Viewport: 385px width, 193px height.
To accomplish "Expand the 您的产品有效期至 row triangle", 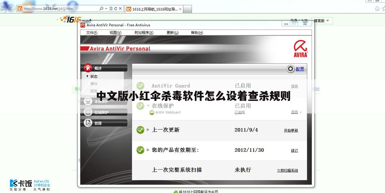I will click(148, 150).
